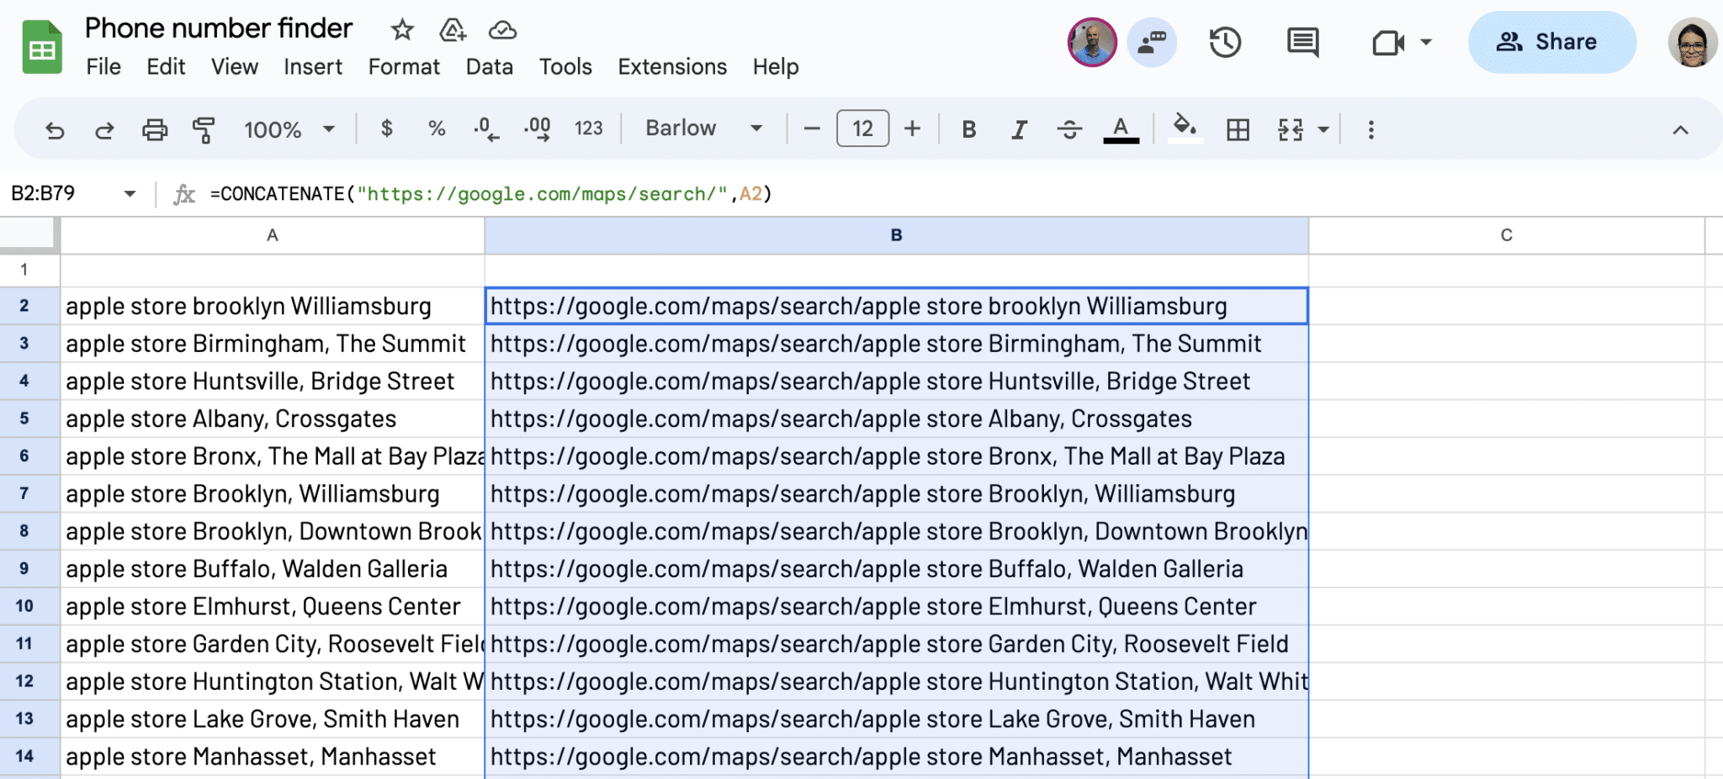1723x779 pixels.
Task: Apply bold formatting to selected cells
Action: (x=968, y=129)
